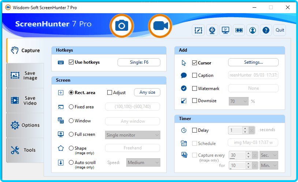Click the webcam icon in the toolbar
The height and width of the screenshot is (182, 298).
coord(212,30)
